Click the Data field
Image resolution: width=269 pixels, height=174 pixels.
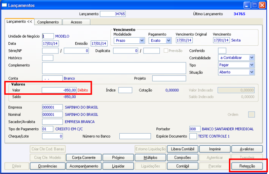pos(50,44)
